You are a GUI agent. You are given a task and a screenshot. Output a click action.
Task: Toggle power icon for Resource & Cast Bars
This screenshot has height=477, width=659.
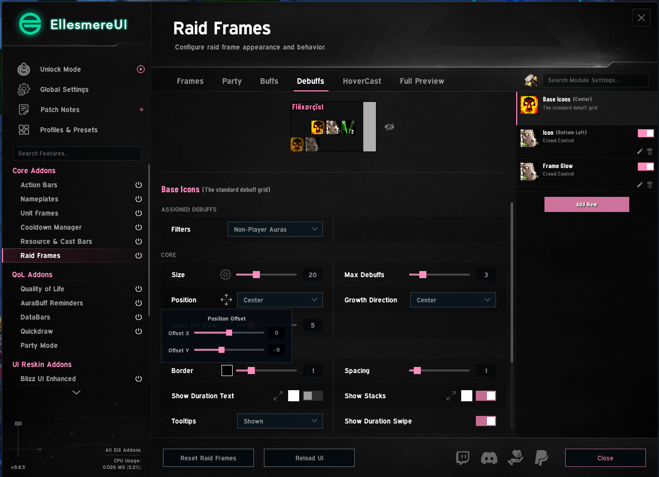pyautogui.click(x=139, y=241)
